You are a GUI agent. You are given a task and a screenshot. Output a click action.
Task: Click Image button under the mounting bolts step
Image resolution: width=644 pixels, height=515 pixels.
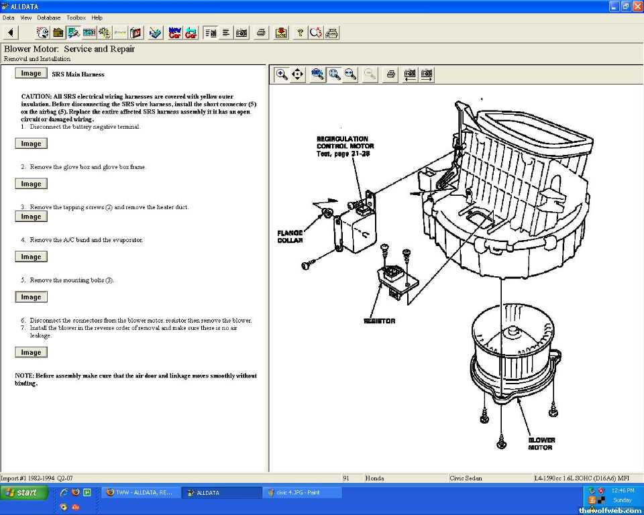[x=31, y=297]
